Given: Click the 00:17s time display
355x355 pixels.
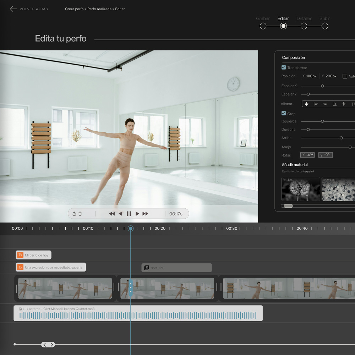Looking at the screenshot, I should point(176,214).
